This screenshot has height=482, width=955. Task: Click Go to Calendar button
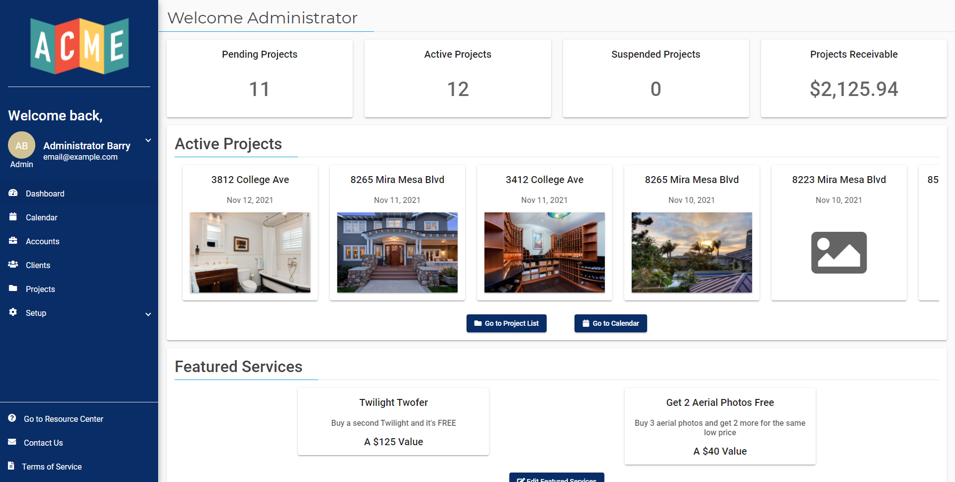coord(611,323)
